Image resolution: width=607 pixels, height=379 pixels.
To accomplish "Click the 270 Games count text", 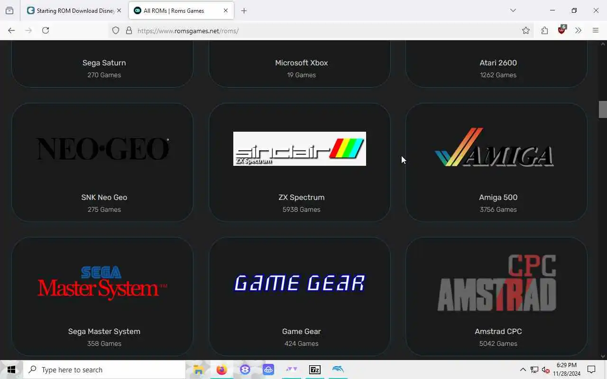I will coord(104,75).
